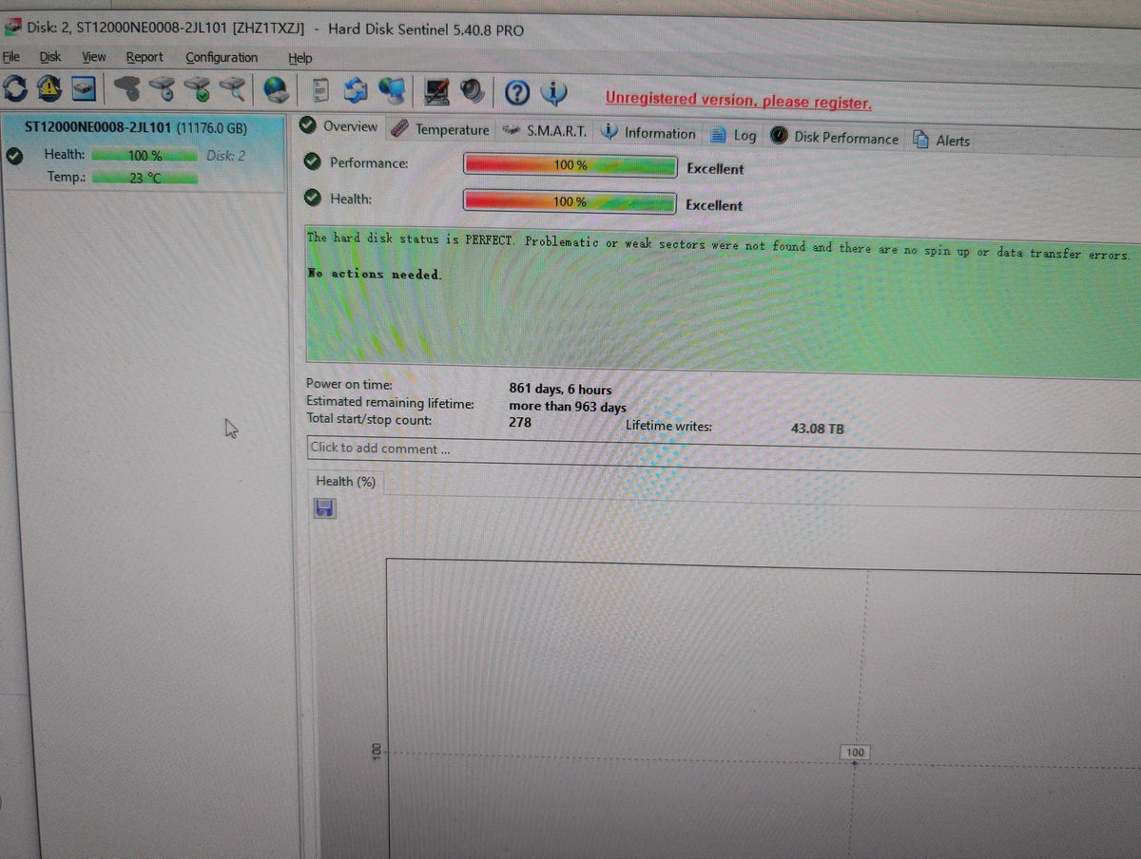The height and width of the screenshot is (859, 1141).
Task: Switch to the Temperature tab
Action: (440, 129)
